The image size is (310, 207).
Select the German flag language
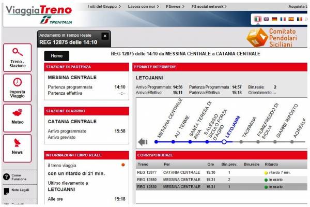coord(274,19)
